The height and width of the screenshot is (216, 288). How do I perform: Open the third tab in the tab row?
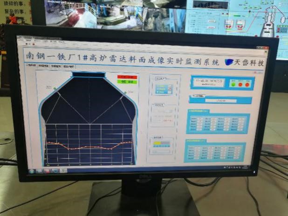click(x=56, y=66)
